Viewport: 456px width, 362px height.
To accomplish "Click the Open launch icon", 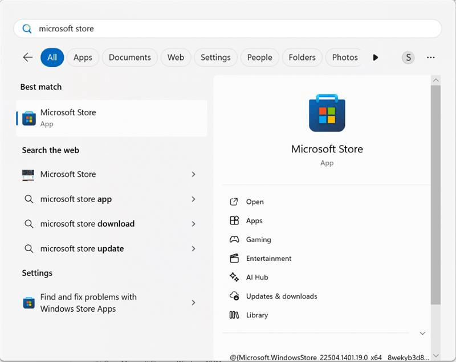I will (x=234, y=202).
